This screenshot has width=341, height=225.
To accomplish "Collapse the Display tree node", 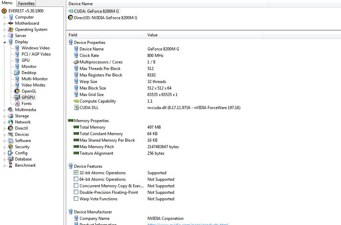I will pos(4,42).
